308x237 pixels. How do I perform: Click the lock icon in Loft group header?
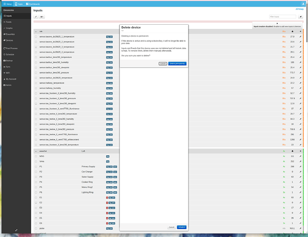[x=292, y=151]
